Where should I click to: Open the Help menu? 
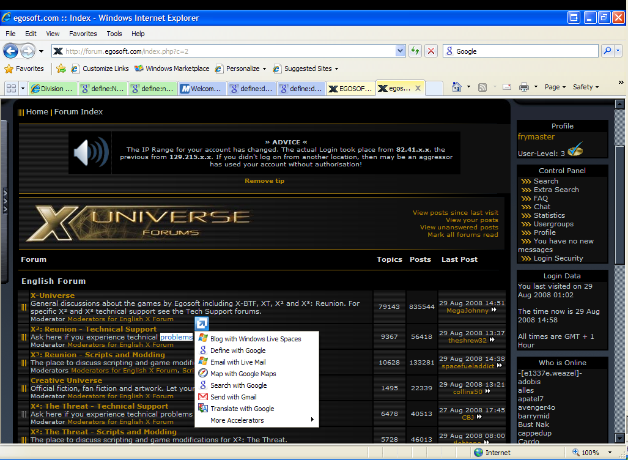138,34
